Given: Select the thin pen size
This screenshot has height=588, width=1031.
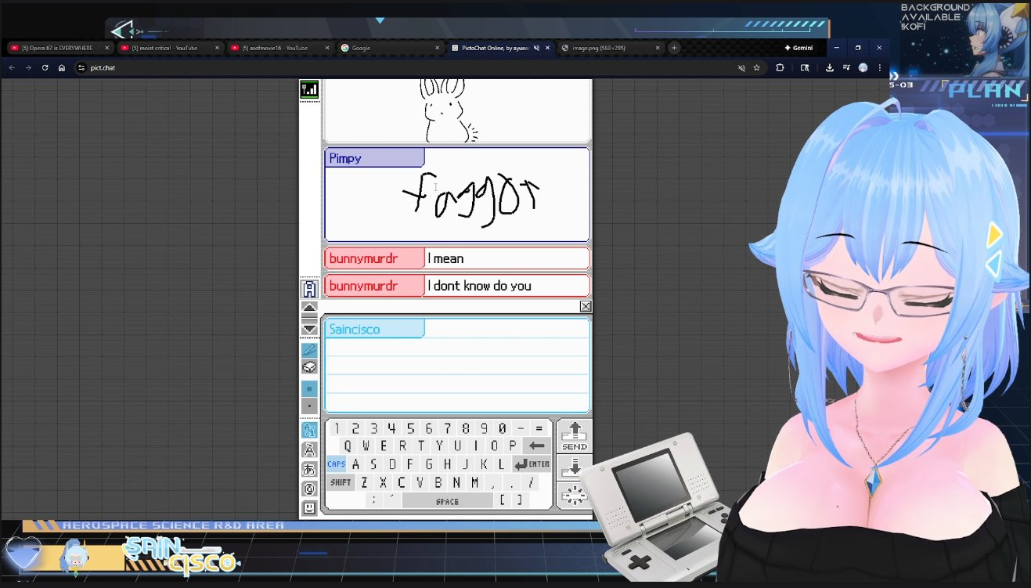Looking at the screenshot, I should coord(309,406).
